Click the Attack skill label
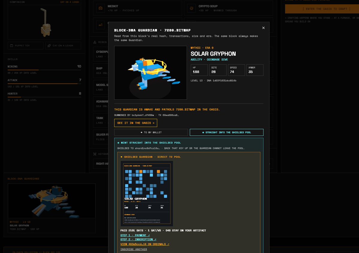The width and height of the screenshot is (359, 253). (12, 80)
